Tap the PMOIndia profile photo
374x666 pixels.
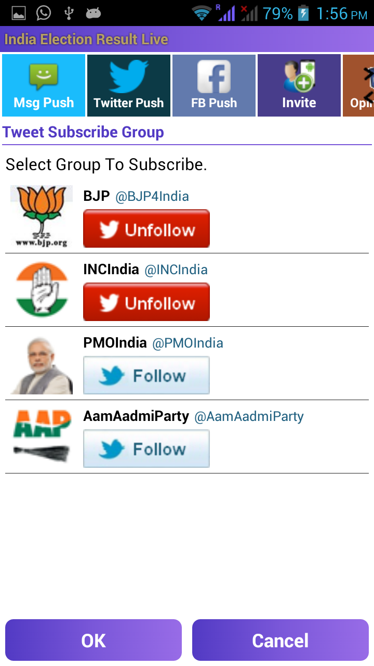[42, 364]
